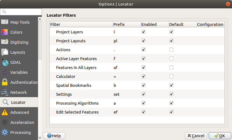The image size is (232, 140).
Task: Check Default for the Calculator filter
Action: (171, 77)
